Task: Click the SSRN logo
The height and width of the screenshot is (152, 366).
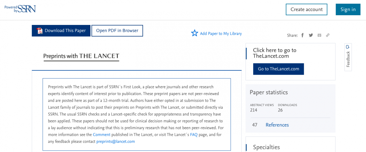Action: [20, 9]
